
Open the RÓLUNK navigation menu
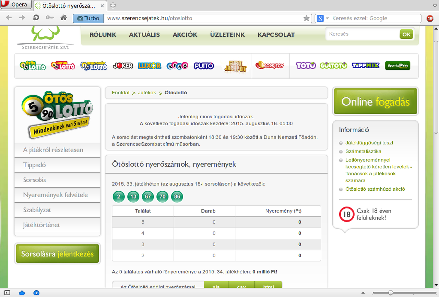[103, 35]
